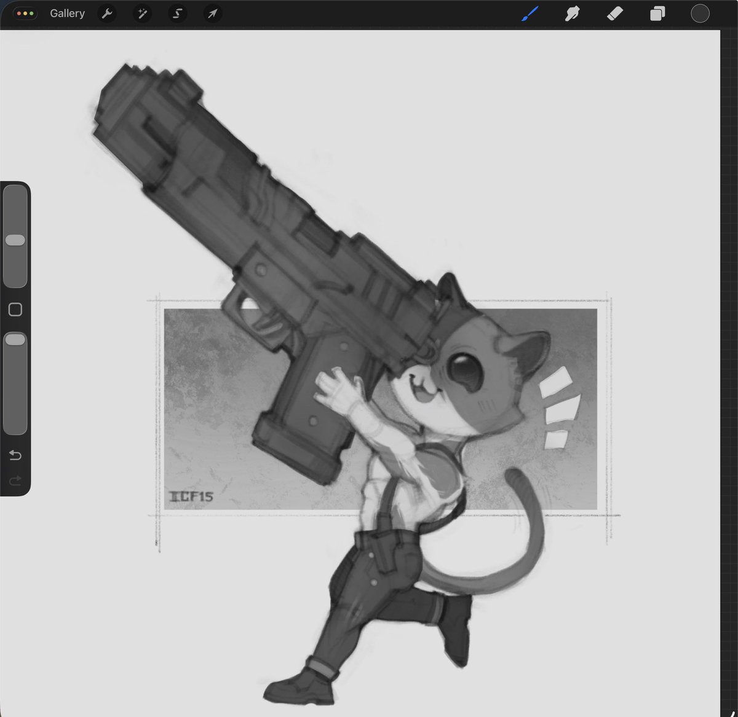Activate the Selection tool
Screen dimensions: 738x717
tap(177, 14)
